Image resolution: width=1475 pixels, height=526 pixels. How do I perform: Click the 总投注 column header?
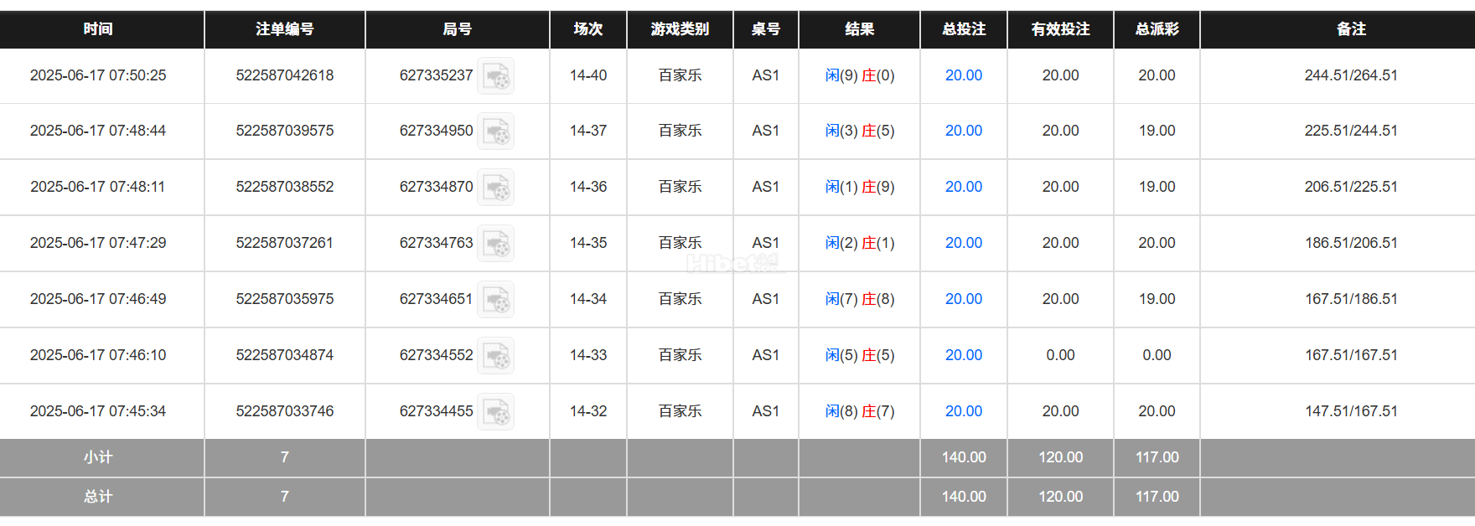point(963,29)
